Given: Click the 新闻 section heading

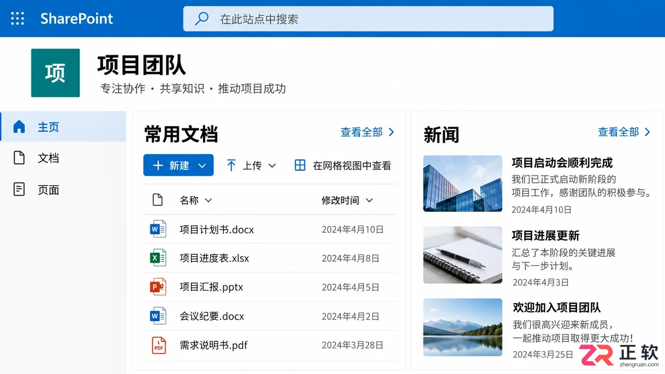Looking at the screenshot, I should 441,135.
